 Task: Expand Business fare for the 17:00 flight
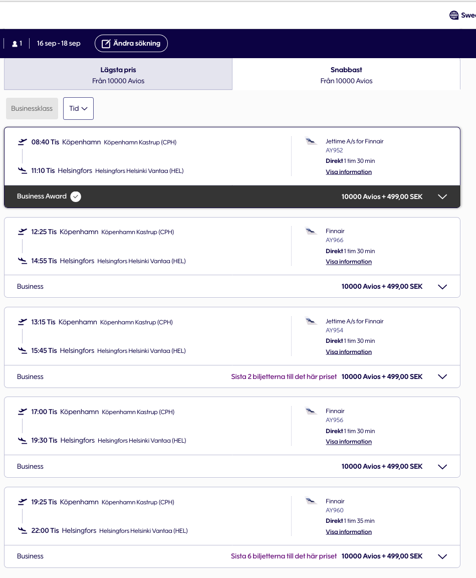pyautogui.click(x=442, y=466)
